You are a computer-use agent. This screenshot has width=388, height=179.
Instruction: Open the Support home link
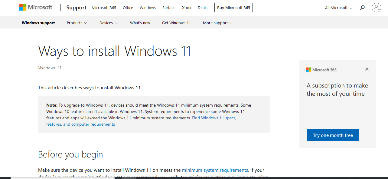[x=77, y=8]
